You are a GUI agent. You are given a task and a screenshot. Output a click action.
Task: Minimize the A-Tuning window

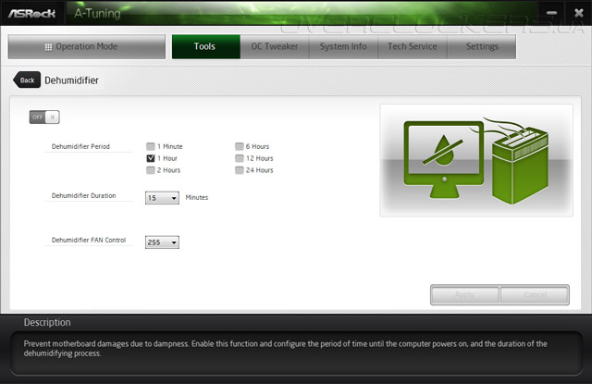click(551, 13)
